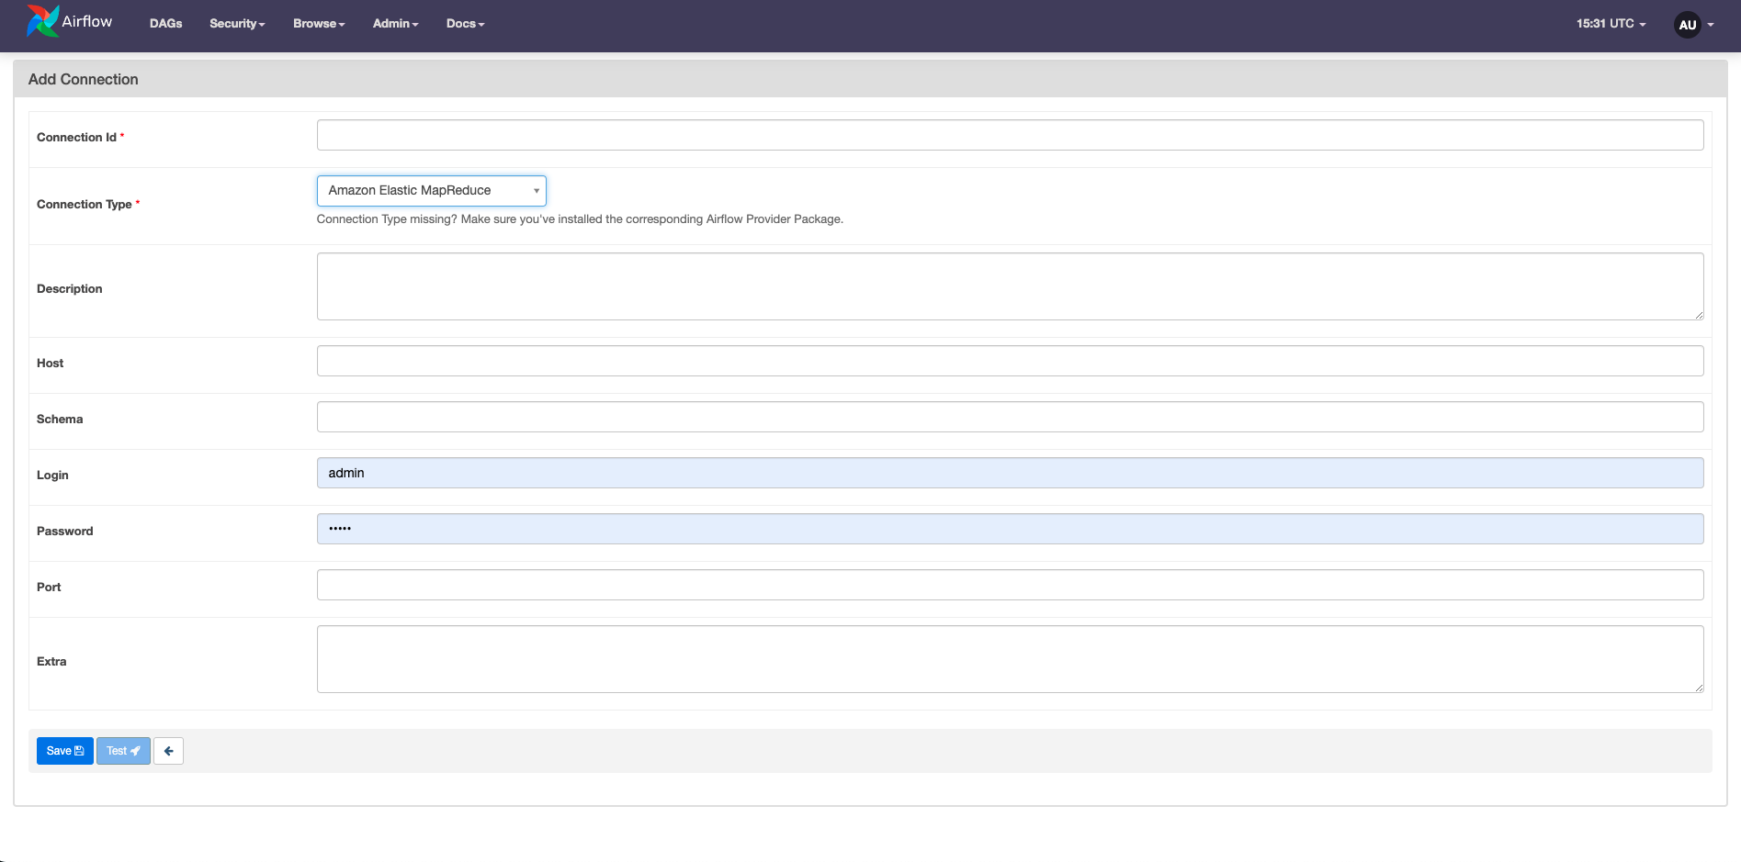
Task: Select the DAGs menu item
Action: click(x=165, y=23)
